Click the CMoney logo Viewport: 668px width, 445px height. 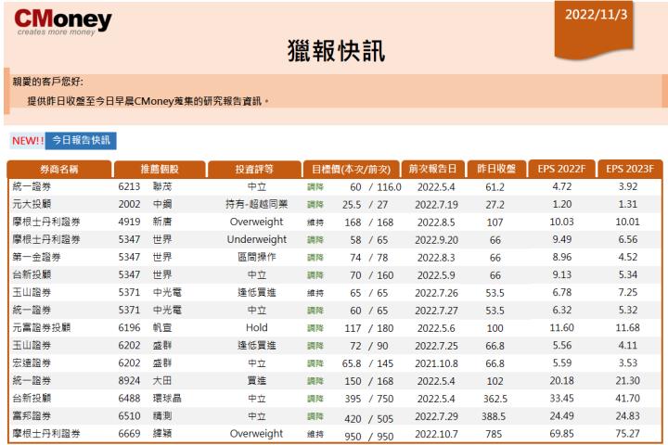[63, 22]
